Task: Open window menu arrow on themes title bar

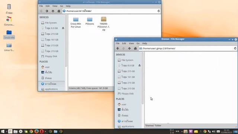Action: pos(116,39)
